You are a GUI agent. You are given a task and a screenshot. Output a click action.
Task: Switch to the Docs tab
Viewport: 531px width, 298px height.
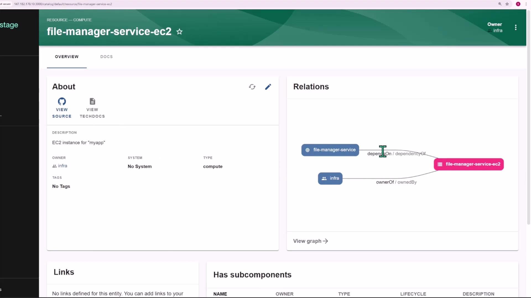(106, 57)
